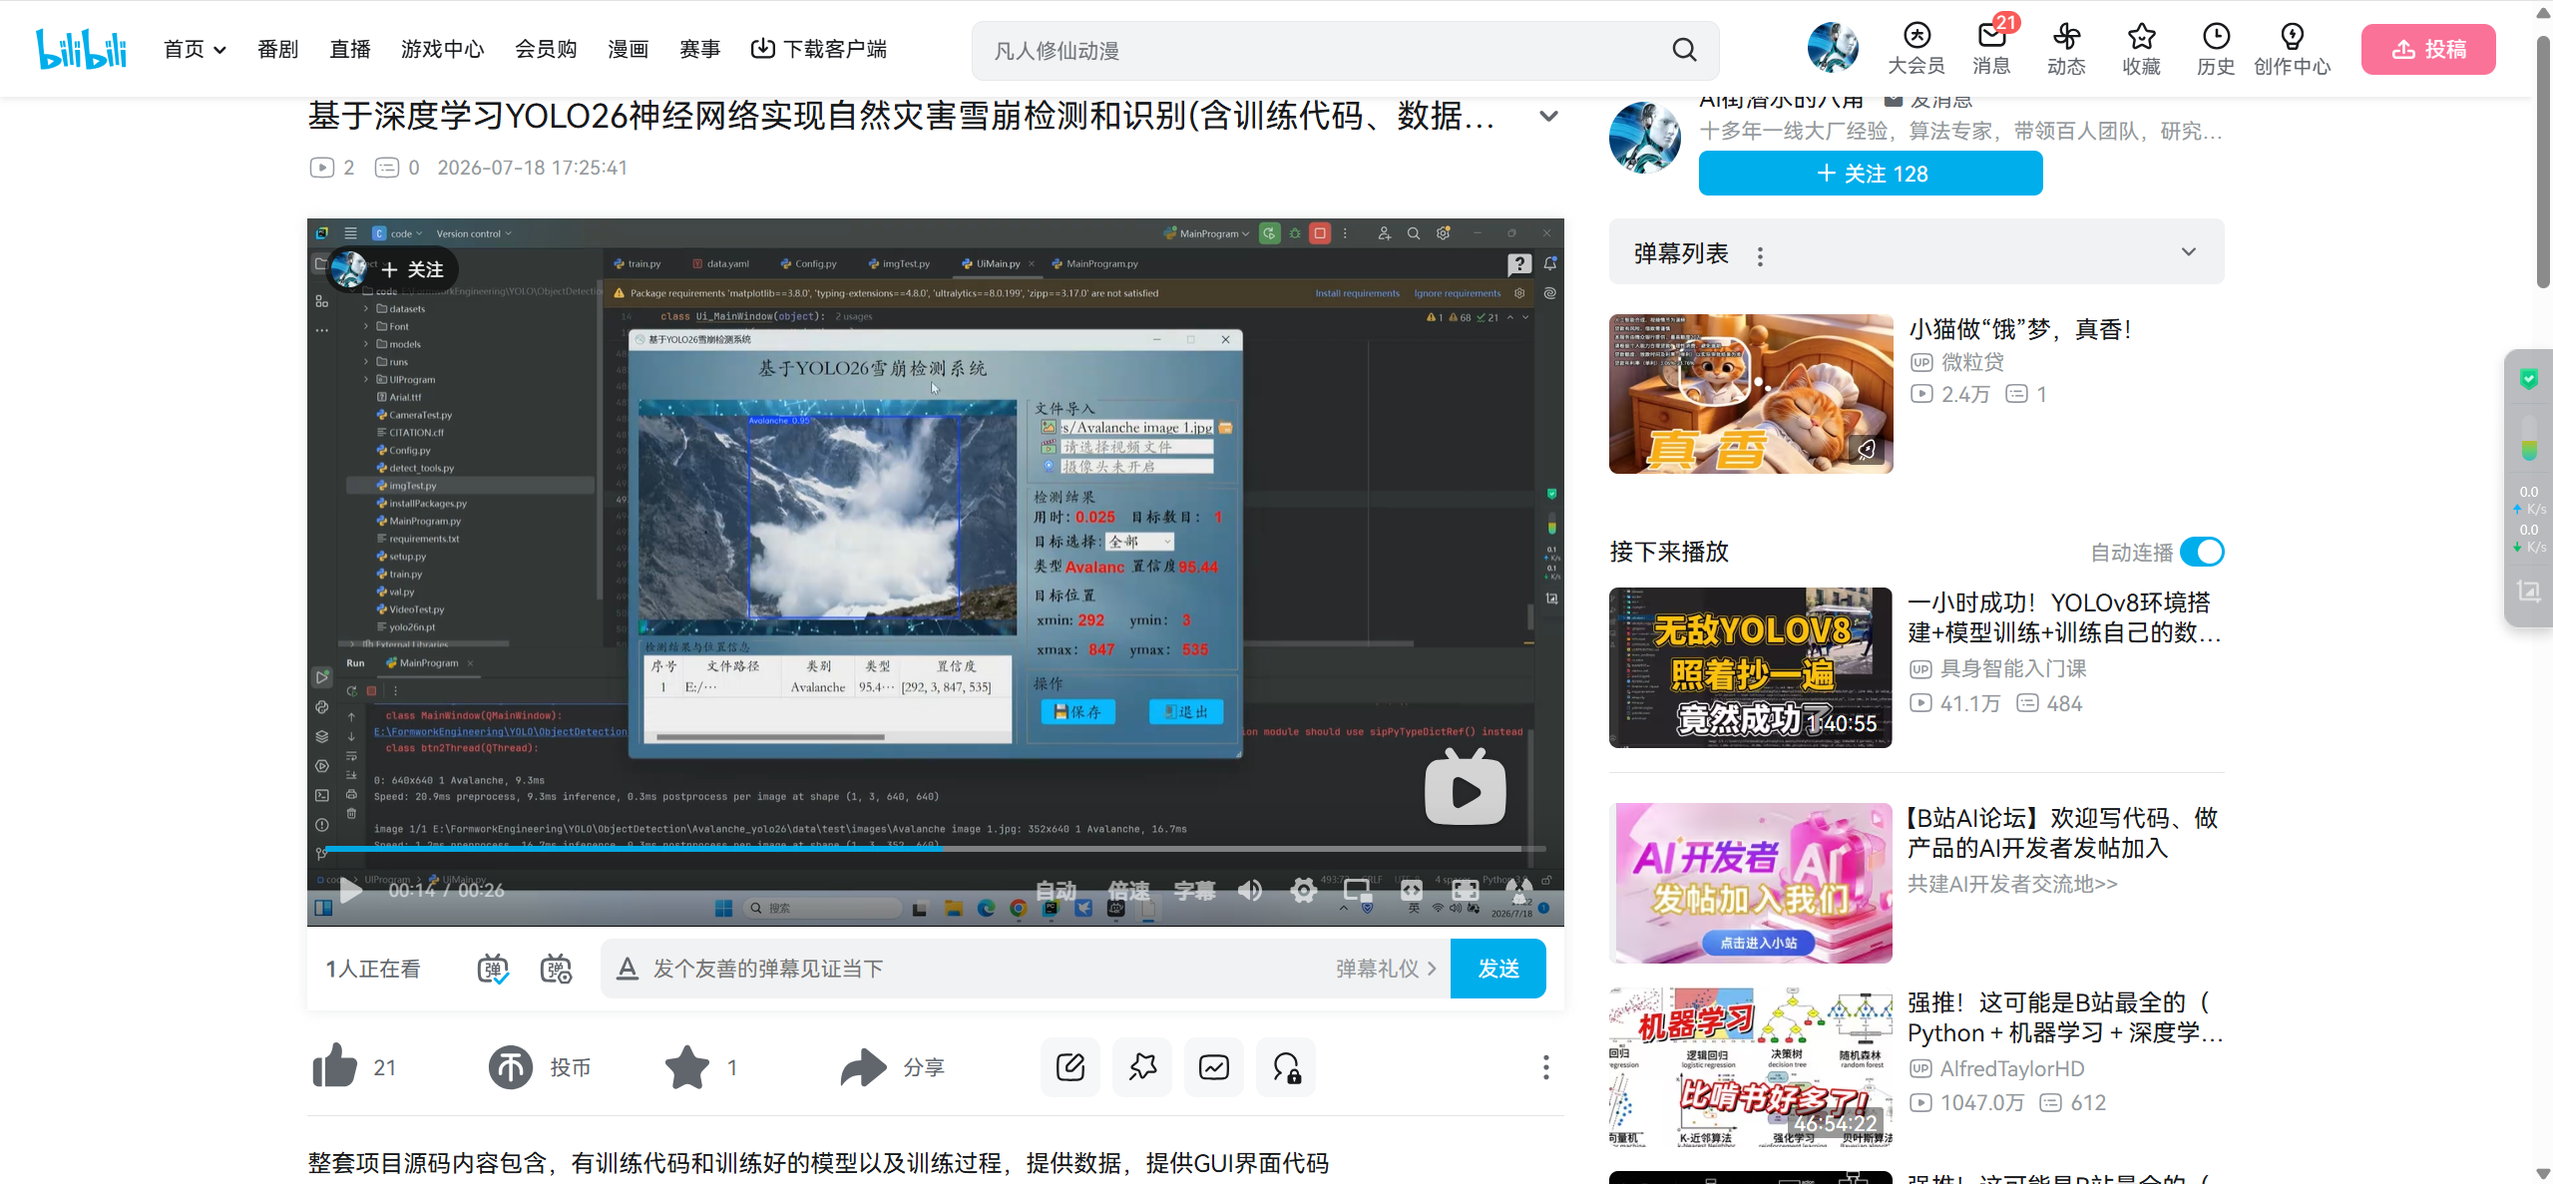2553x1184 pixels.
Task: Click the green shield floating widget icon
Action: [2529, 378]
